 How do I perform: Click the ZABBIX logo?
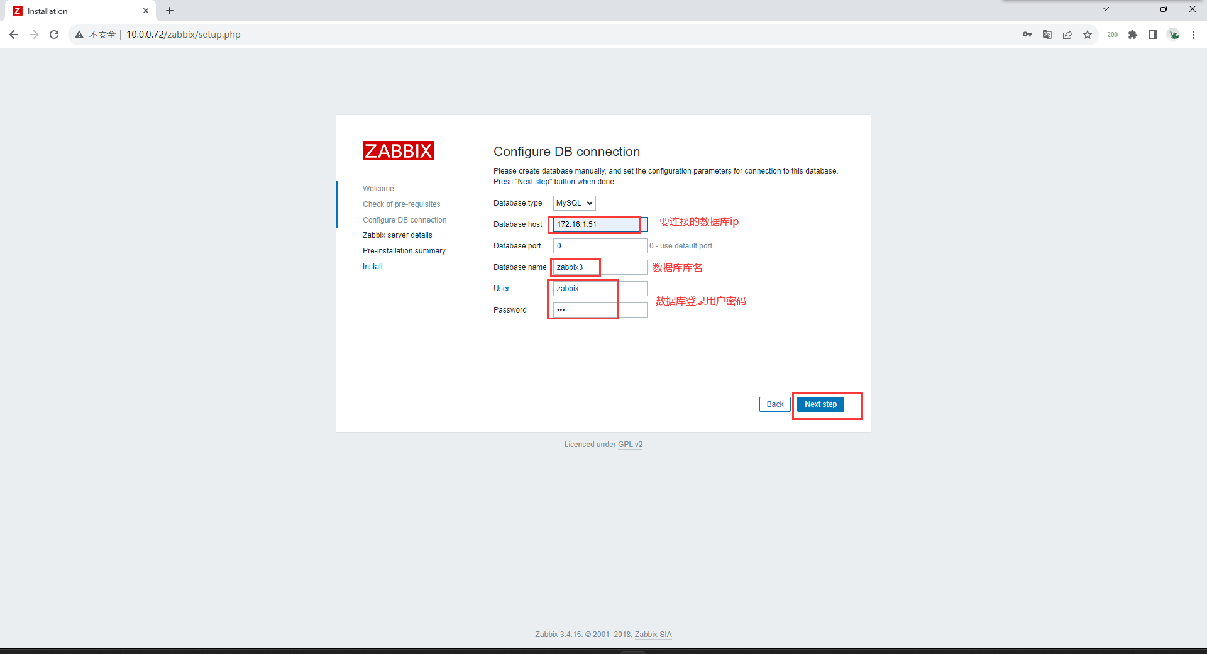pyautogui.click(x=399, y=151)
